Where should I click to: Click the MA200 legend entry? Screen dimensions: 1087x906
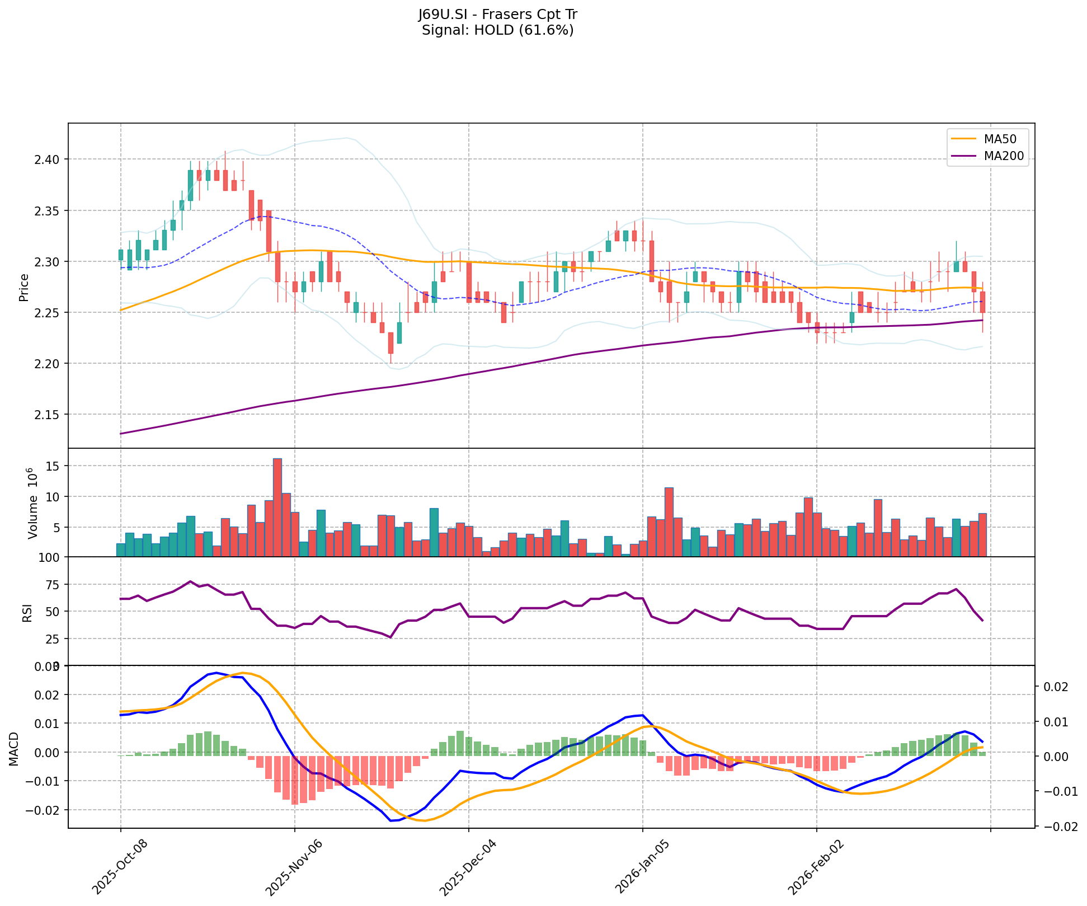point(1004,156)
